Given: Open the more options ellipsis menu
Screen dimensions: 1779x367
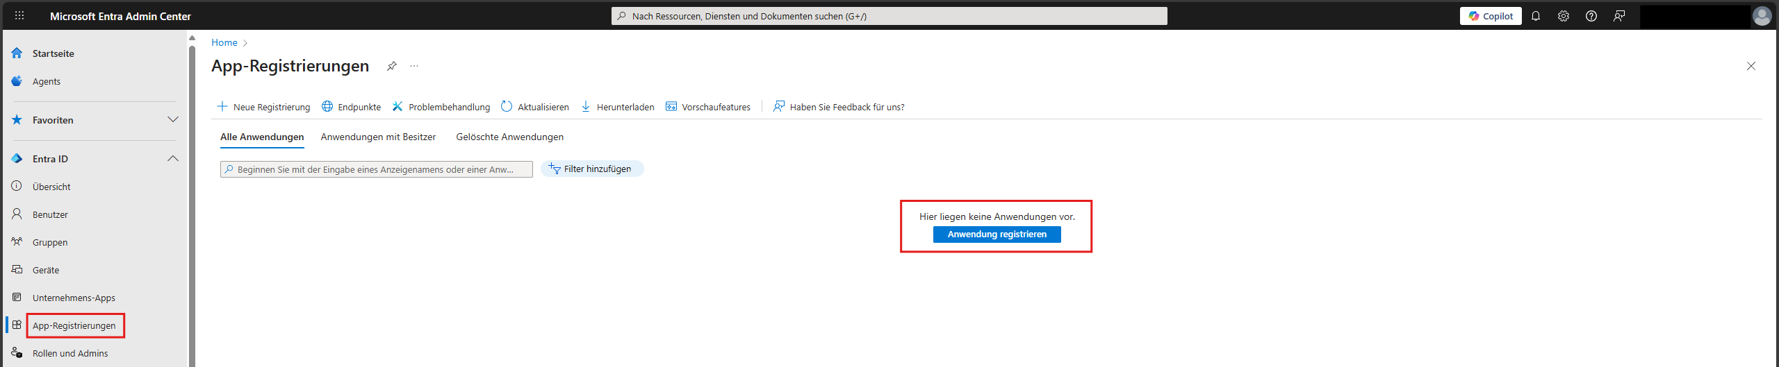Looking at the screenshot, I should click(414, 66).
